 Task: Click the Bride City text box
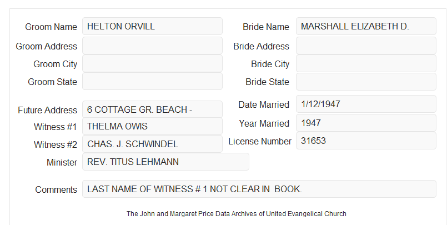[366, 63]
